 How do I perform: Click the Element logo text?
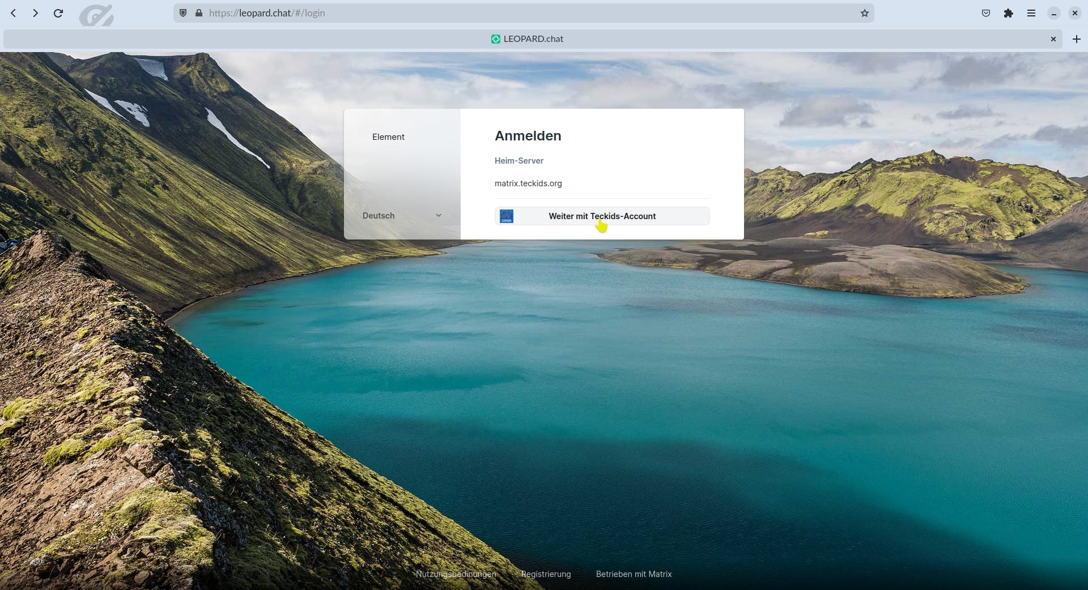click(x=388, y=137)
